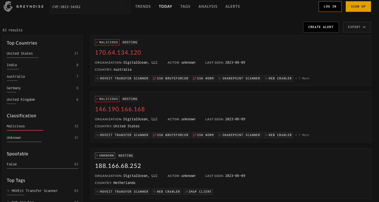Click Hosting label on 170.64.134.120 card

pyautogui.click(x=130, y=42)
